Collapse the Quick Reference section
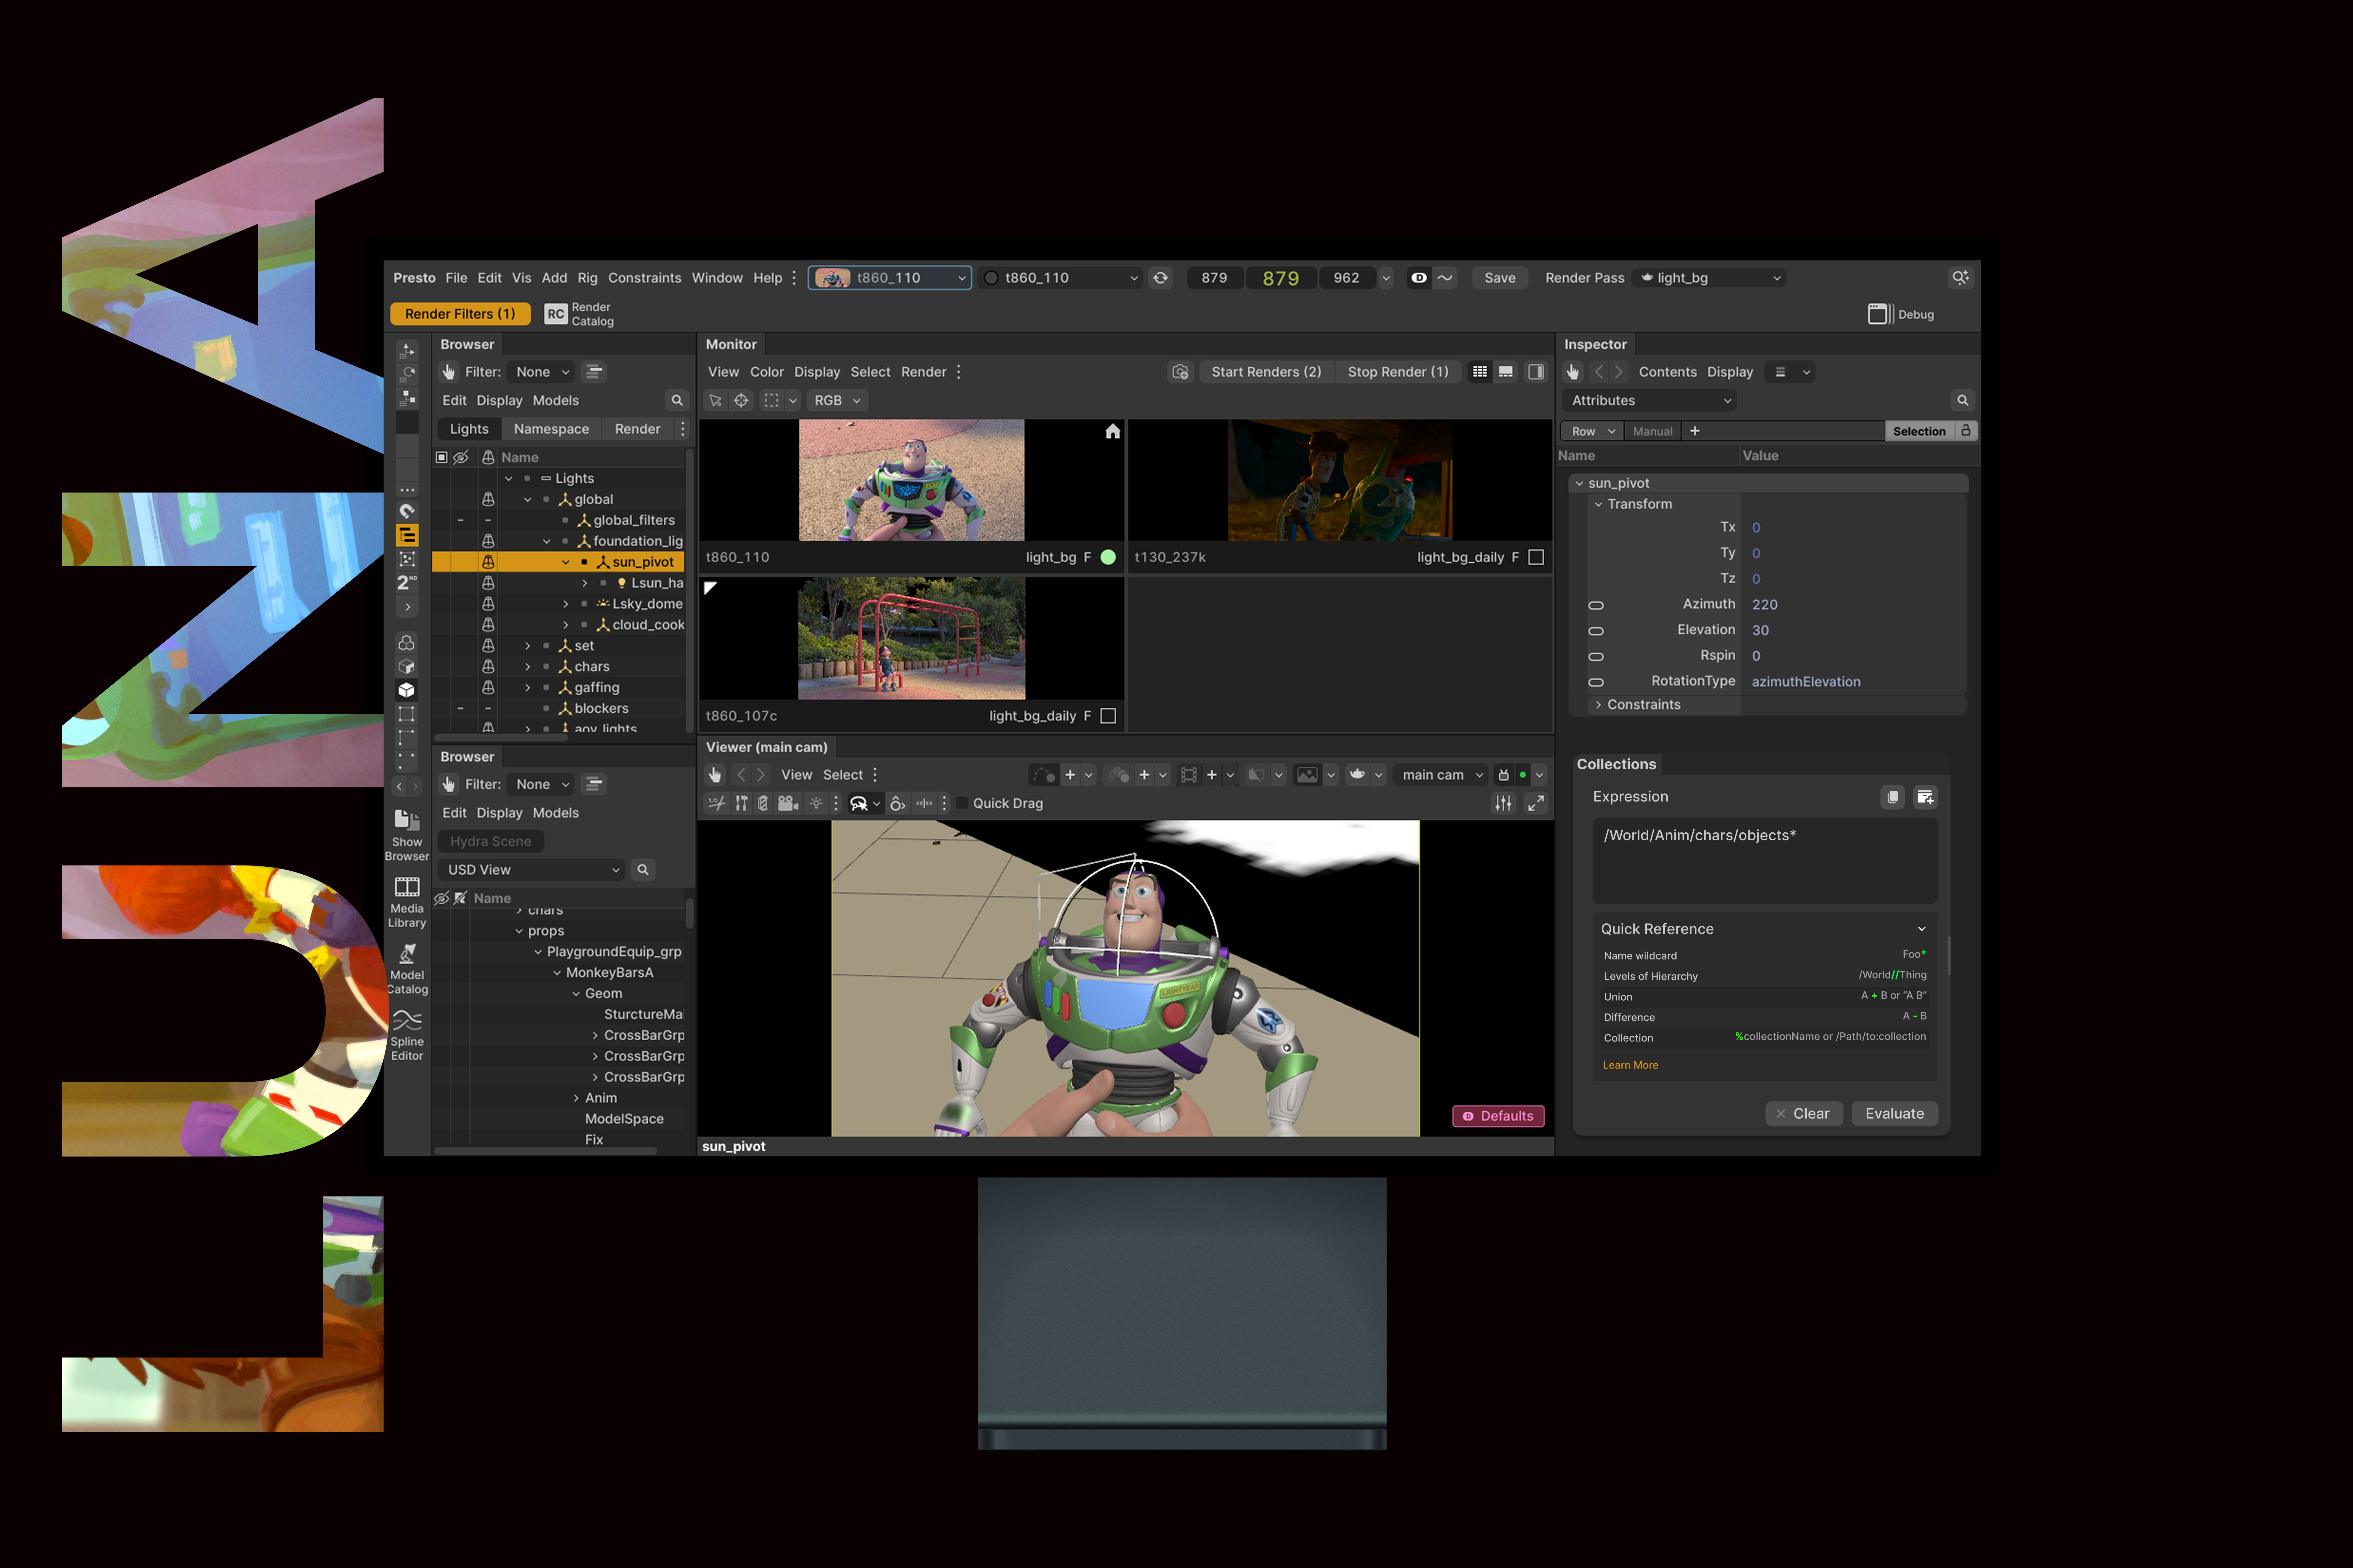The height and width of the screenshot is (1568, 2353). (x=1922, y=929)
